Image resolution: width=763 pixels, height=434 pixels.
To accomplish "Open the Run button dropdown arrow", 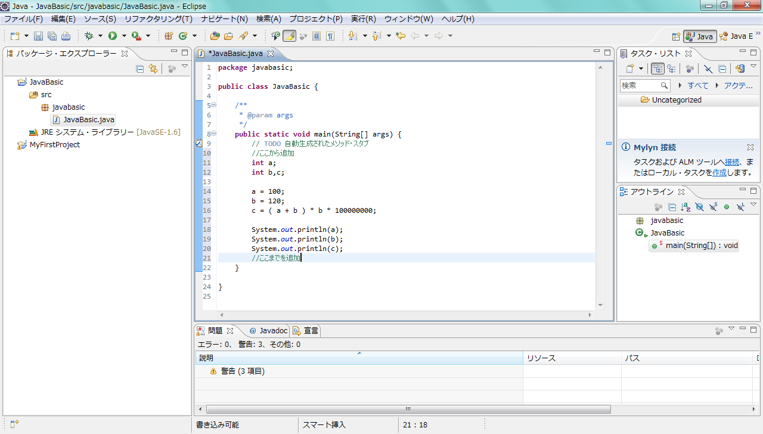I will pyautogui.click(x=123, y=36).
